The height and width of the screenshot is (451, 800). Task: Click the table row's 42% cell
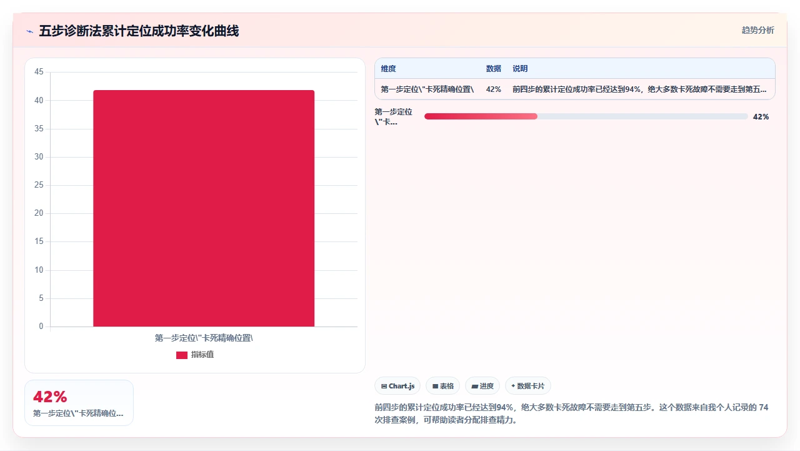tap(493, 89)
